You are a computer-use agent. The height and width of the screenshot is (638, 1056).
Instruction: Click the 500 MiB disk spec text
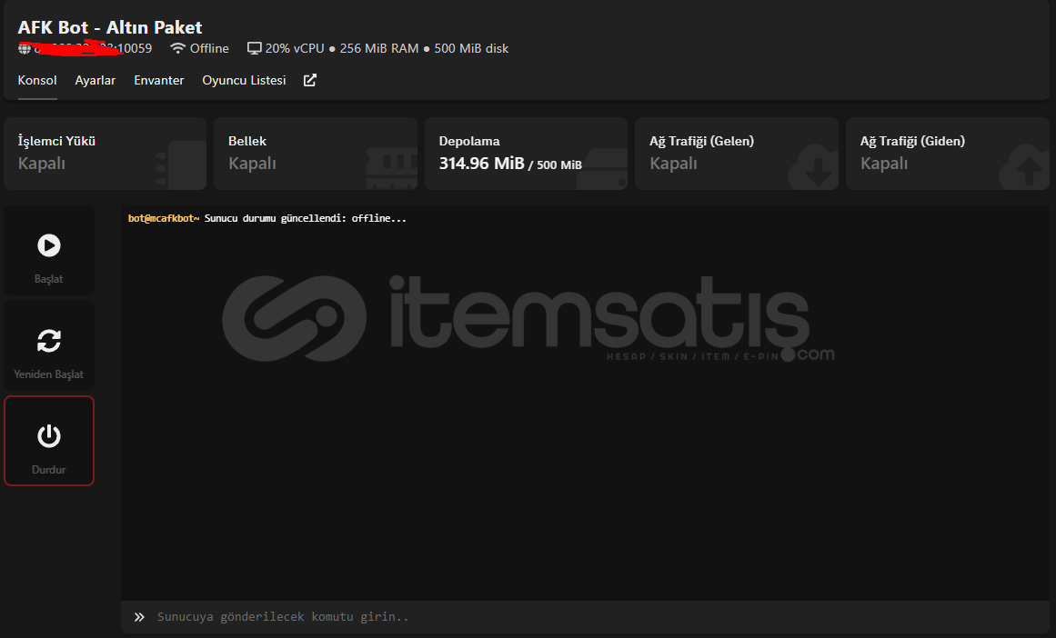(471, 48)
